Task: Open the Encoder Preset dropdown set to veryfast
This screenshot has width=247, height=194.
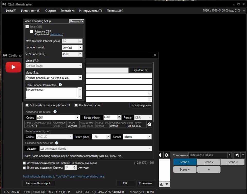Action: [72, 47]
